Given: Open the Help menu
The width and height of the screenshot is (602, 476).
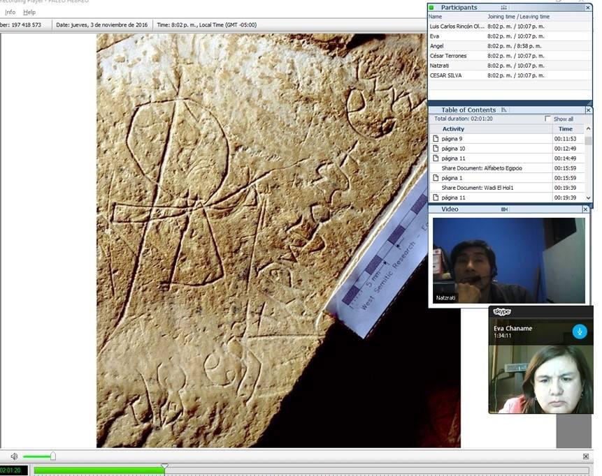Looking at the screenshot, I should coord(29,13).
